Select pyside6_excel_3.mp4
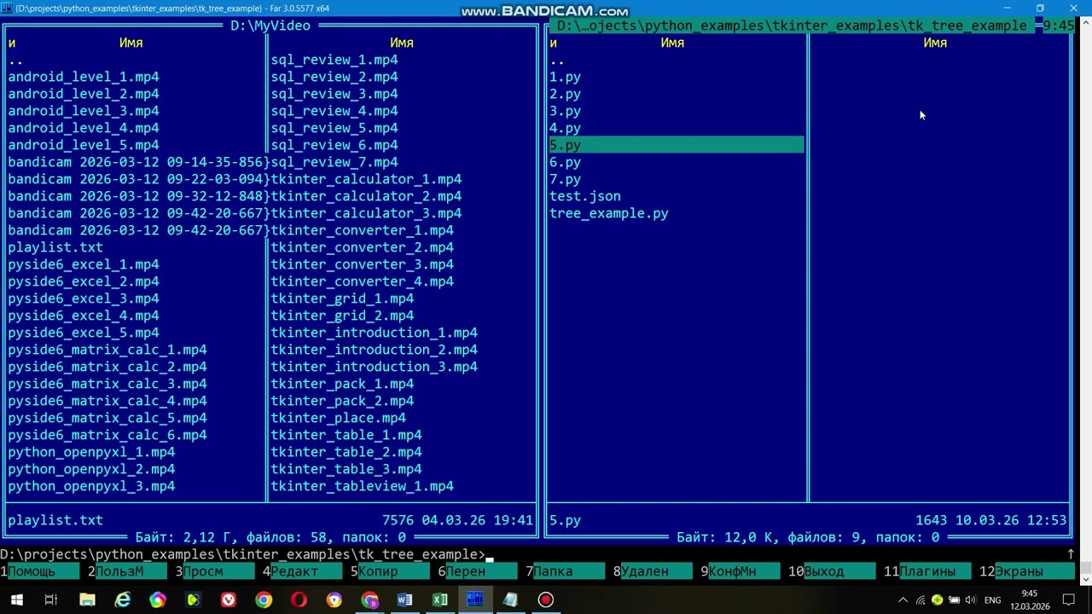This screenshot has width=1092, height=614. pyautogui.click(x=84, y=298)
